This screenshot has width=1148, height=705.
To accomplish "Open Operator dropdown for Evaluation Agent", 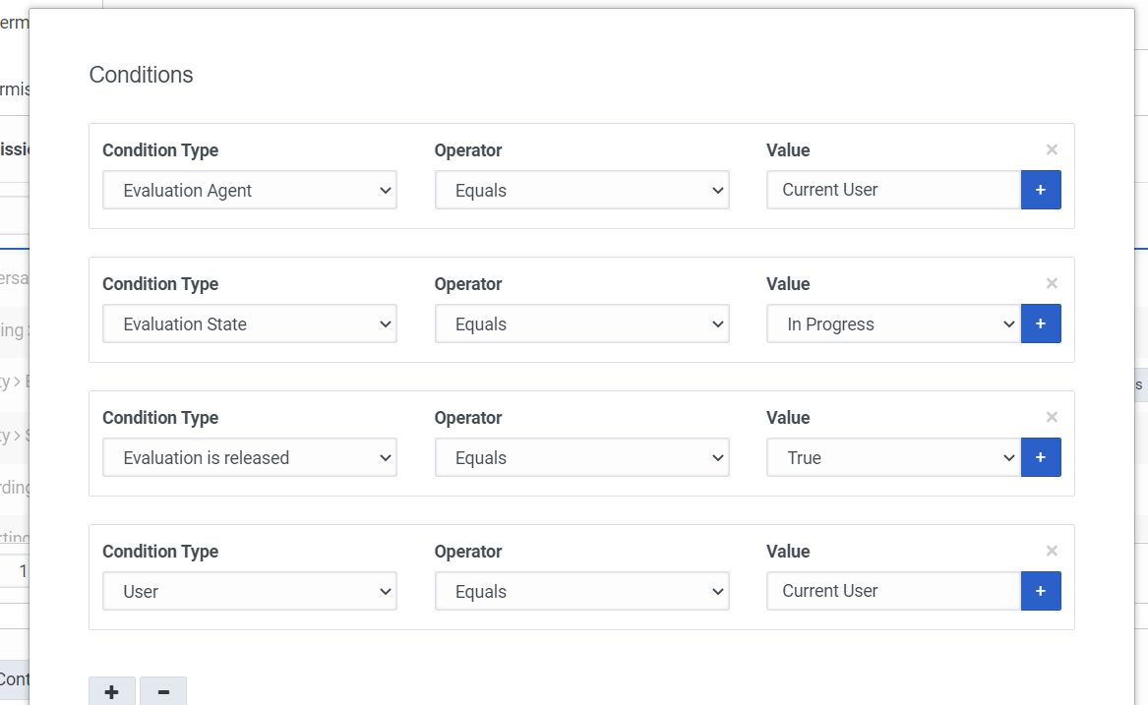I will [581, 191].
